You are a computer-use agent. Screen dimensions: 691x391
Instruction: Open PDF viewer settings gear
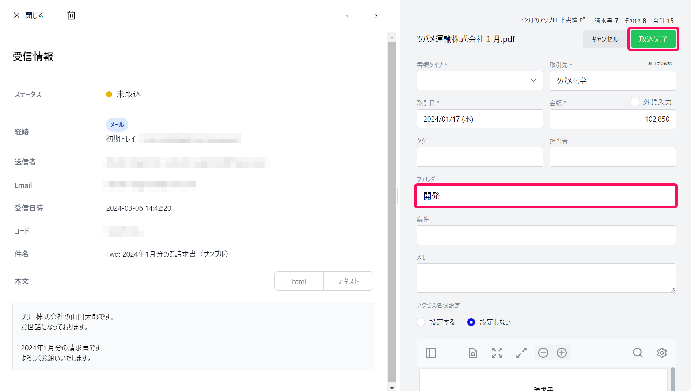[662, 353]
